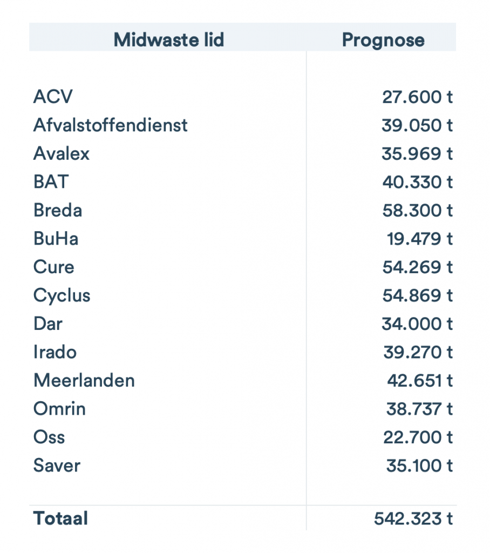Select the BuHa member name
490x553 pixels.
pyautogui.click(x=56, y=238)
